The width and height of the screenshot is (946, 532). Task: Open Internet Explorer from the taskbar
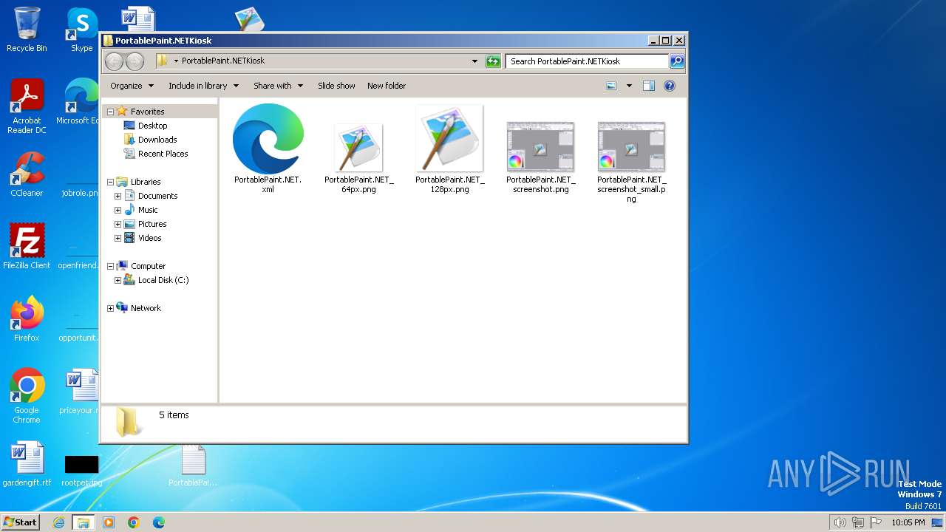59,522
